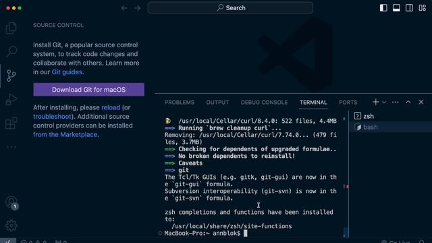Screen dimensions: 432x243
Task: Click "No broken dependents to reinstall!" text
Action: (237, 156)
